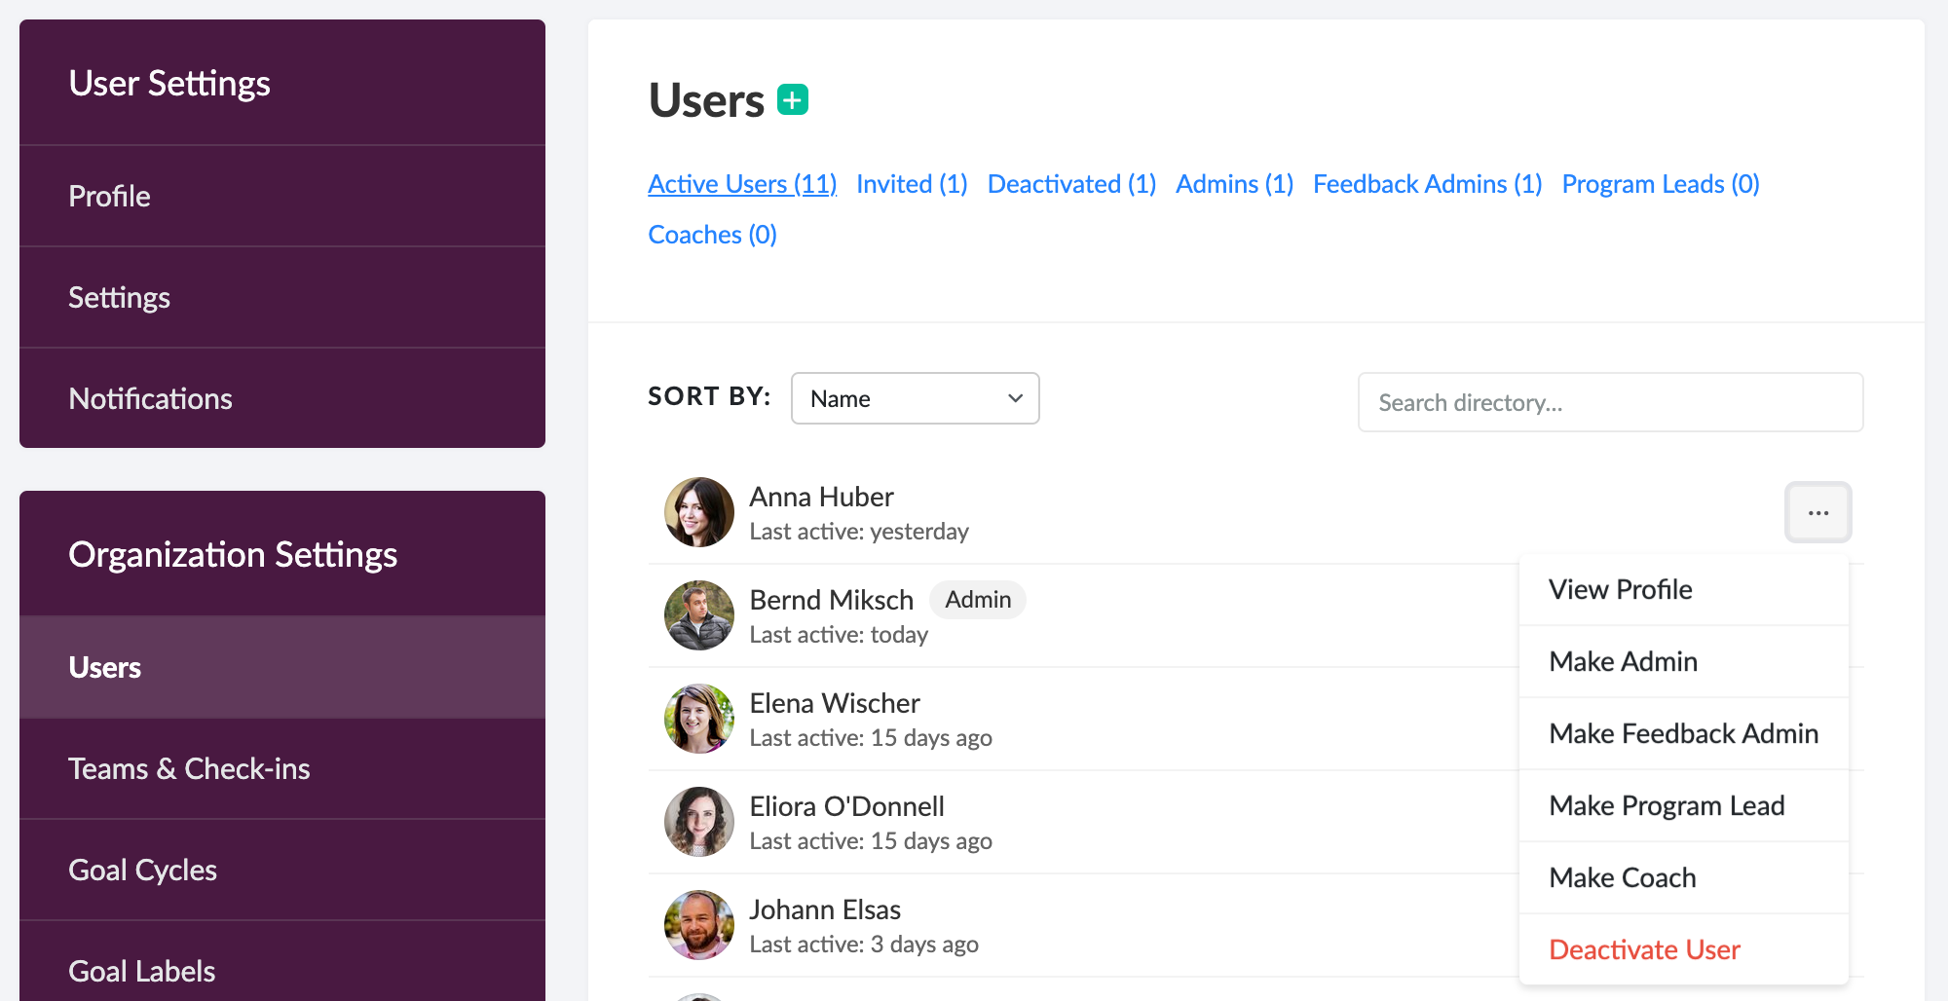Select the Active Users (11) filter

pos(742,184)
